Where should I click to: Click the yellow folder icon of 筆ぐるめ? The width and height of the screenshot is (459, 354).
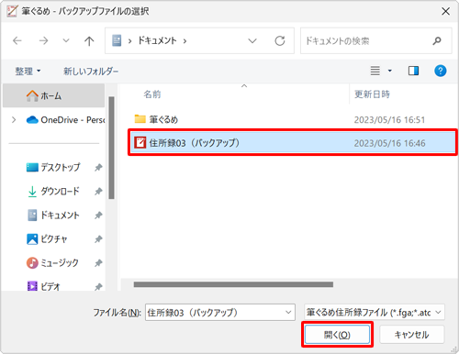click(140, 119)
